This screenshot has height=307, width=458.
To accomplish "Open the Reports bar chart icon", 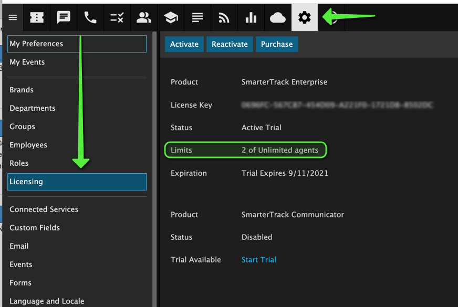I will pos(251,18).
